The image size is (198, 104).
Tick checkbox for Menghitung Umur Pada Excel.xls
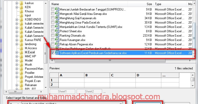click(53, 22)
